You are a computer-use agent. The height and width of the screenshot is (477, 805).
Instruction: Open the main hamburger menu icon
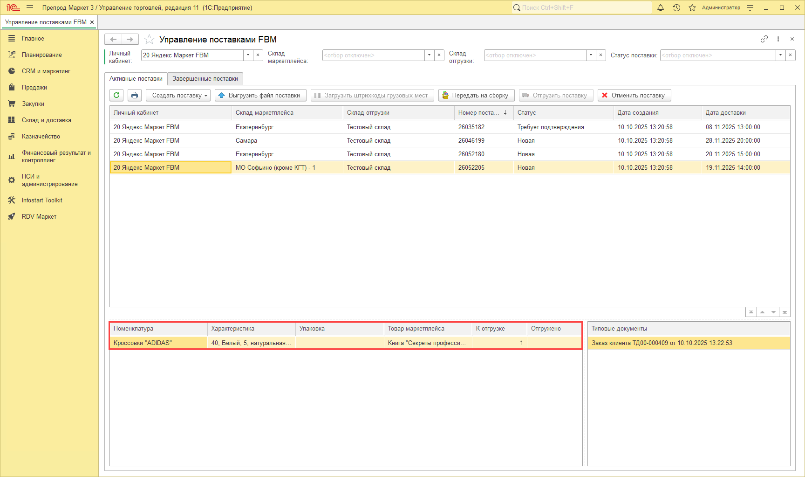(30, 7)
